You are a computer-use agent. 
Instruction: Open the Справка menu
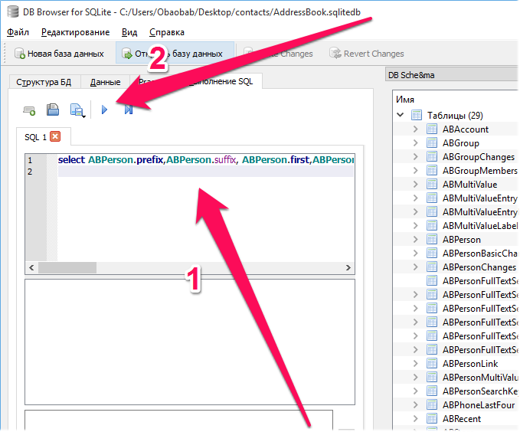pos(167,32)
